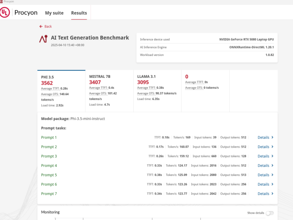Image resolution: width=293 pixels, height=220 pixels.
Task: Click the AI Inference Engine label
Action: click(x=153, y=47)
